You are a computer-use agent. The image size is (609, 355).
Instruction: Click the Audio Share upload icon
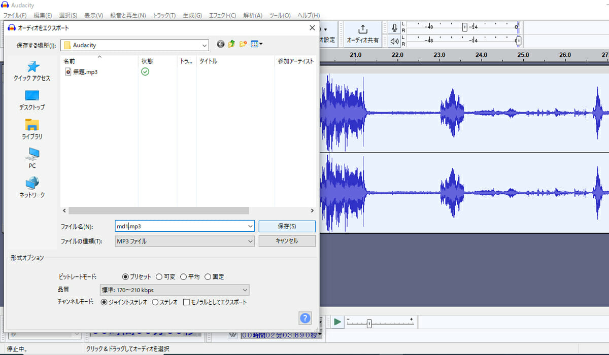click(362, 29)
